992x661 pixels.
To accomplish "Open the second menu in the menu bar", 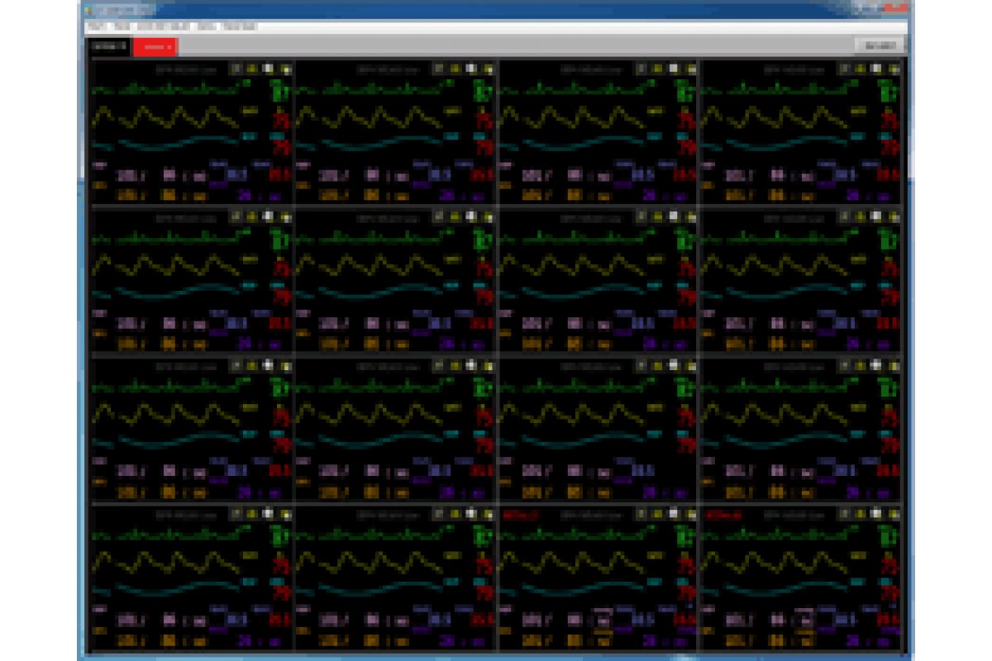I will [122, 27].
